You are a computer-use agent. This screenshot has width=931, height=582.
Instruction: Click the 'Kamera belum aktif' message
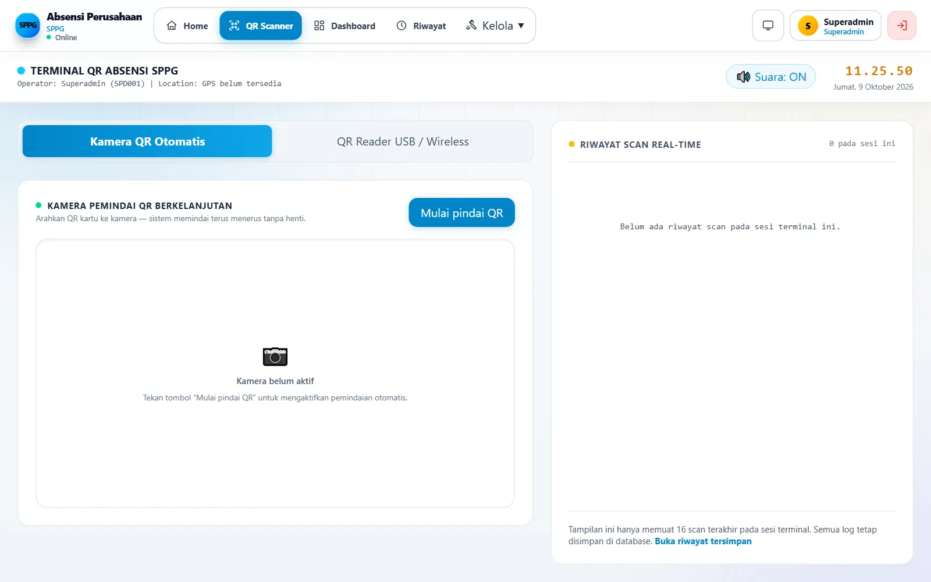275,381
